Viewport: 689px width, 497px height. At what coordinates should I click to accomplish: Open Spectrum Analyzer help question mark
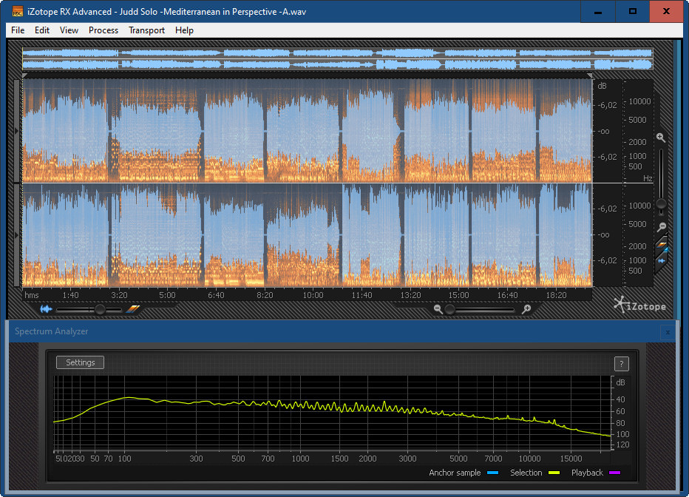coord(621,363)
